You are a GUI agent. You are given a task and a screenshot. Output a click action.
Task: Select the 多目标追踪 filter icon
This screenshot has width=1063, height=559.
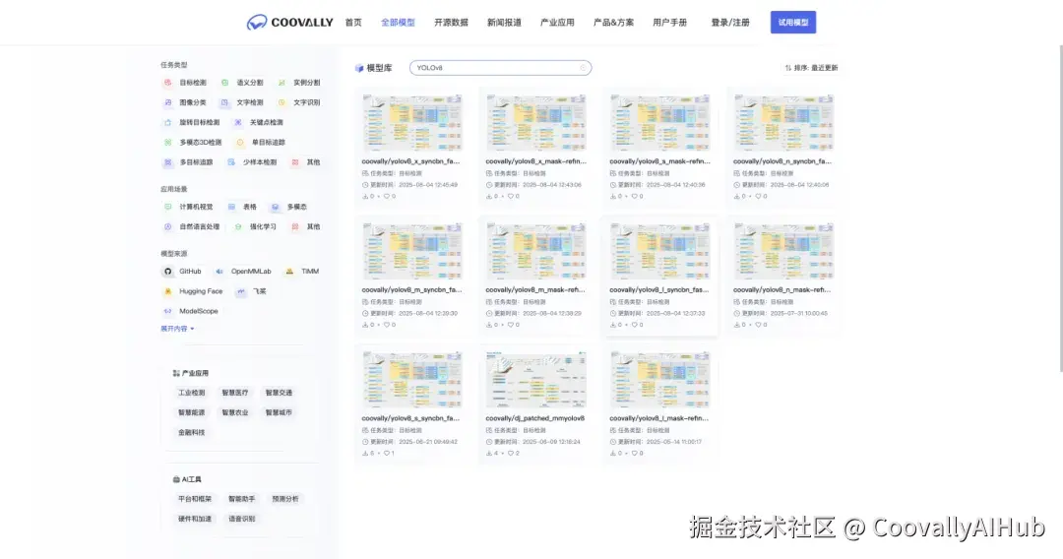coord(167,162)
